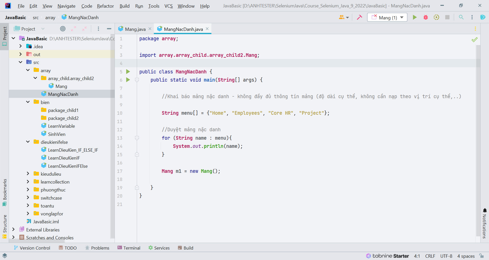Open Project panel options three-dots
The image size is (489, 260).
pos(98,29)
